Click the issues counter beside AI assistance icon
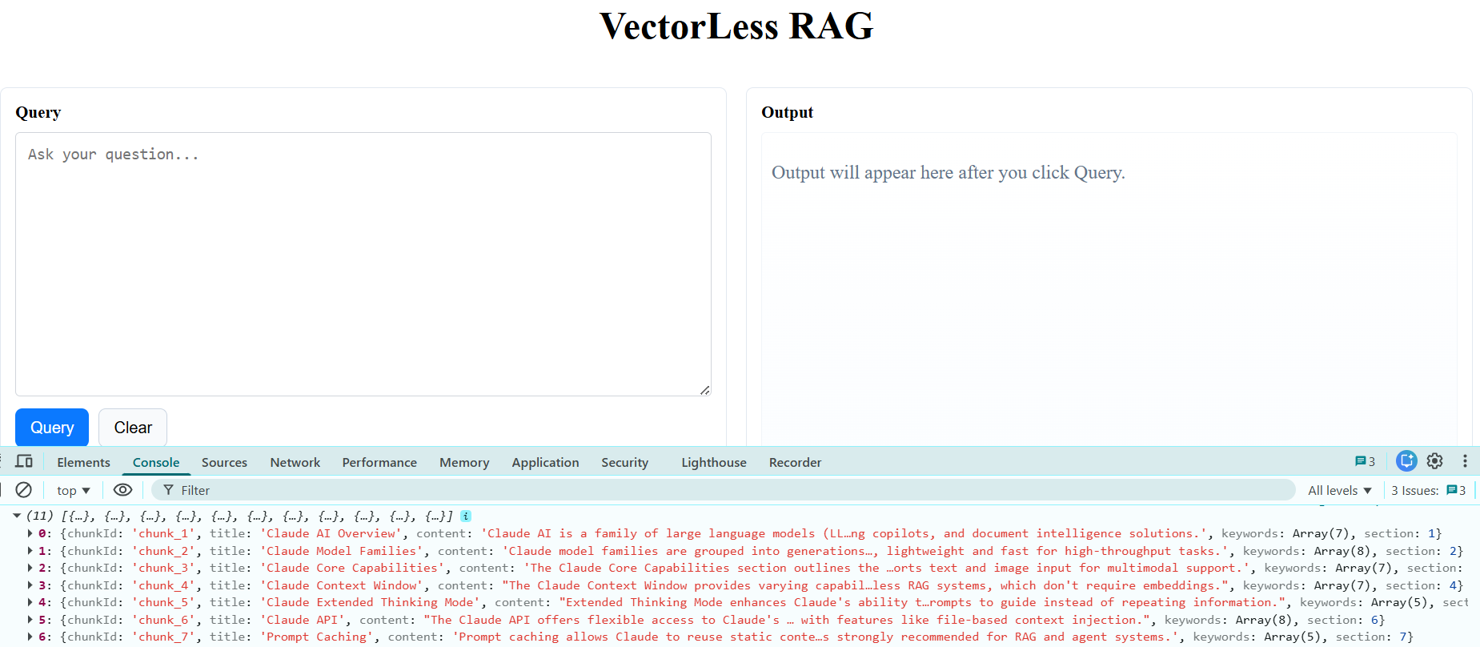This screenshot has height=647, width=1480. (x=1365, y=461)
